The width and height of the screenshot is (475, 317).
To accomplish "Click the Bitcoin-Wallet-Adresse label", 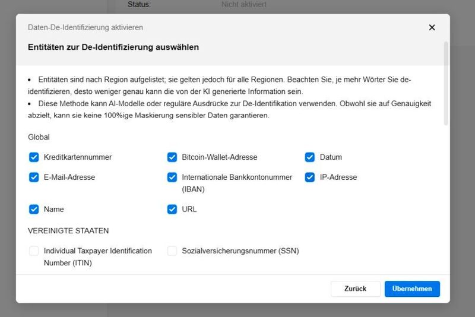I will pyautogui.click(x=220, y=157).
